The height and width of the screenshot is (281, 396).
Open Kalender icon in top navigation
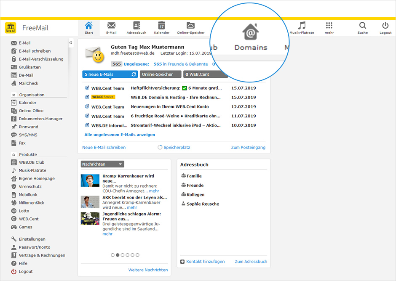tap(162, 28)
